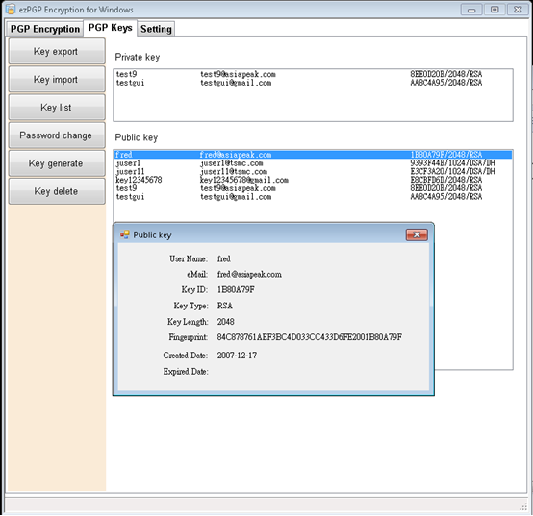
Task: Select the PGP Keys tab
Action: point(110,28)
